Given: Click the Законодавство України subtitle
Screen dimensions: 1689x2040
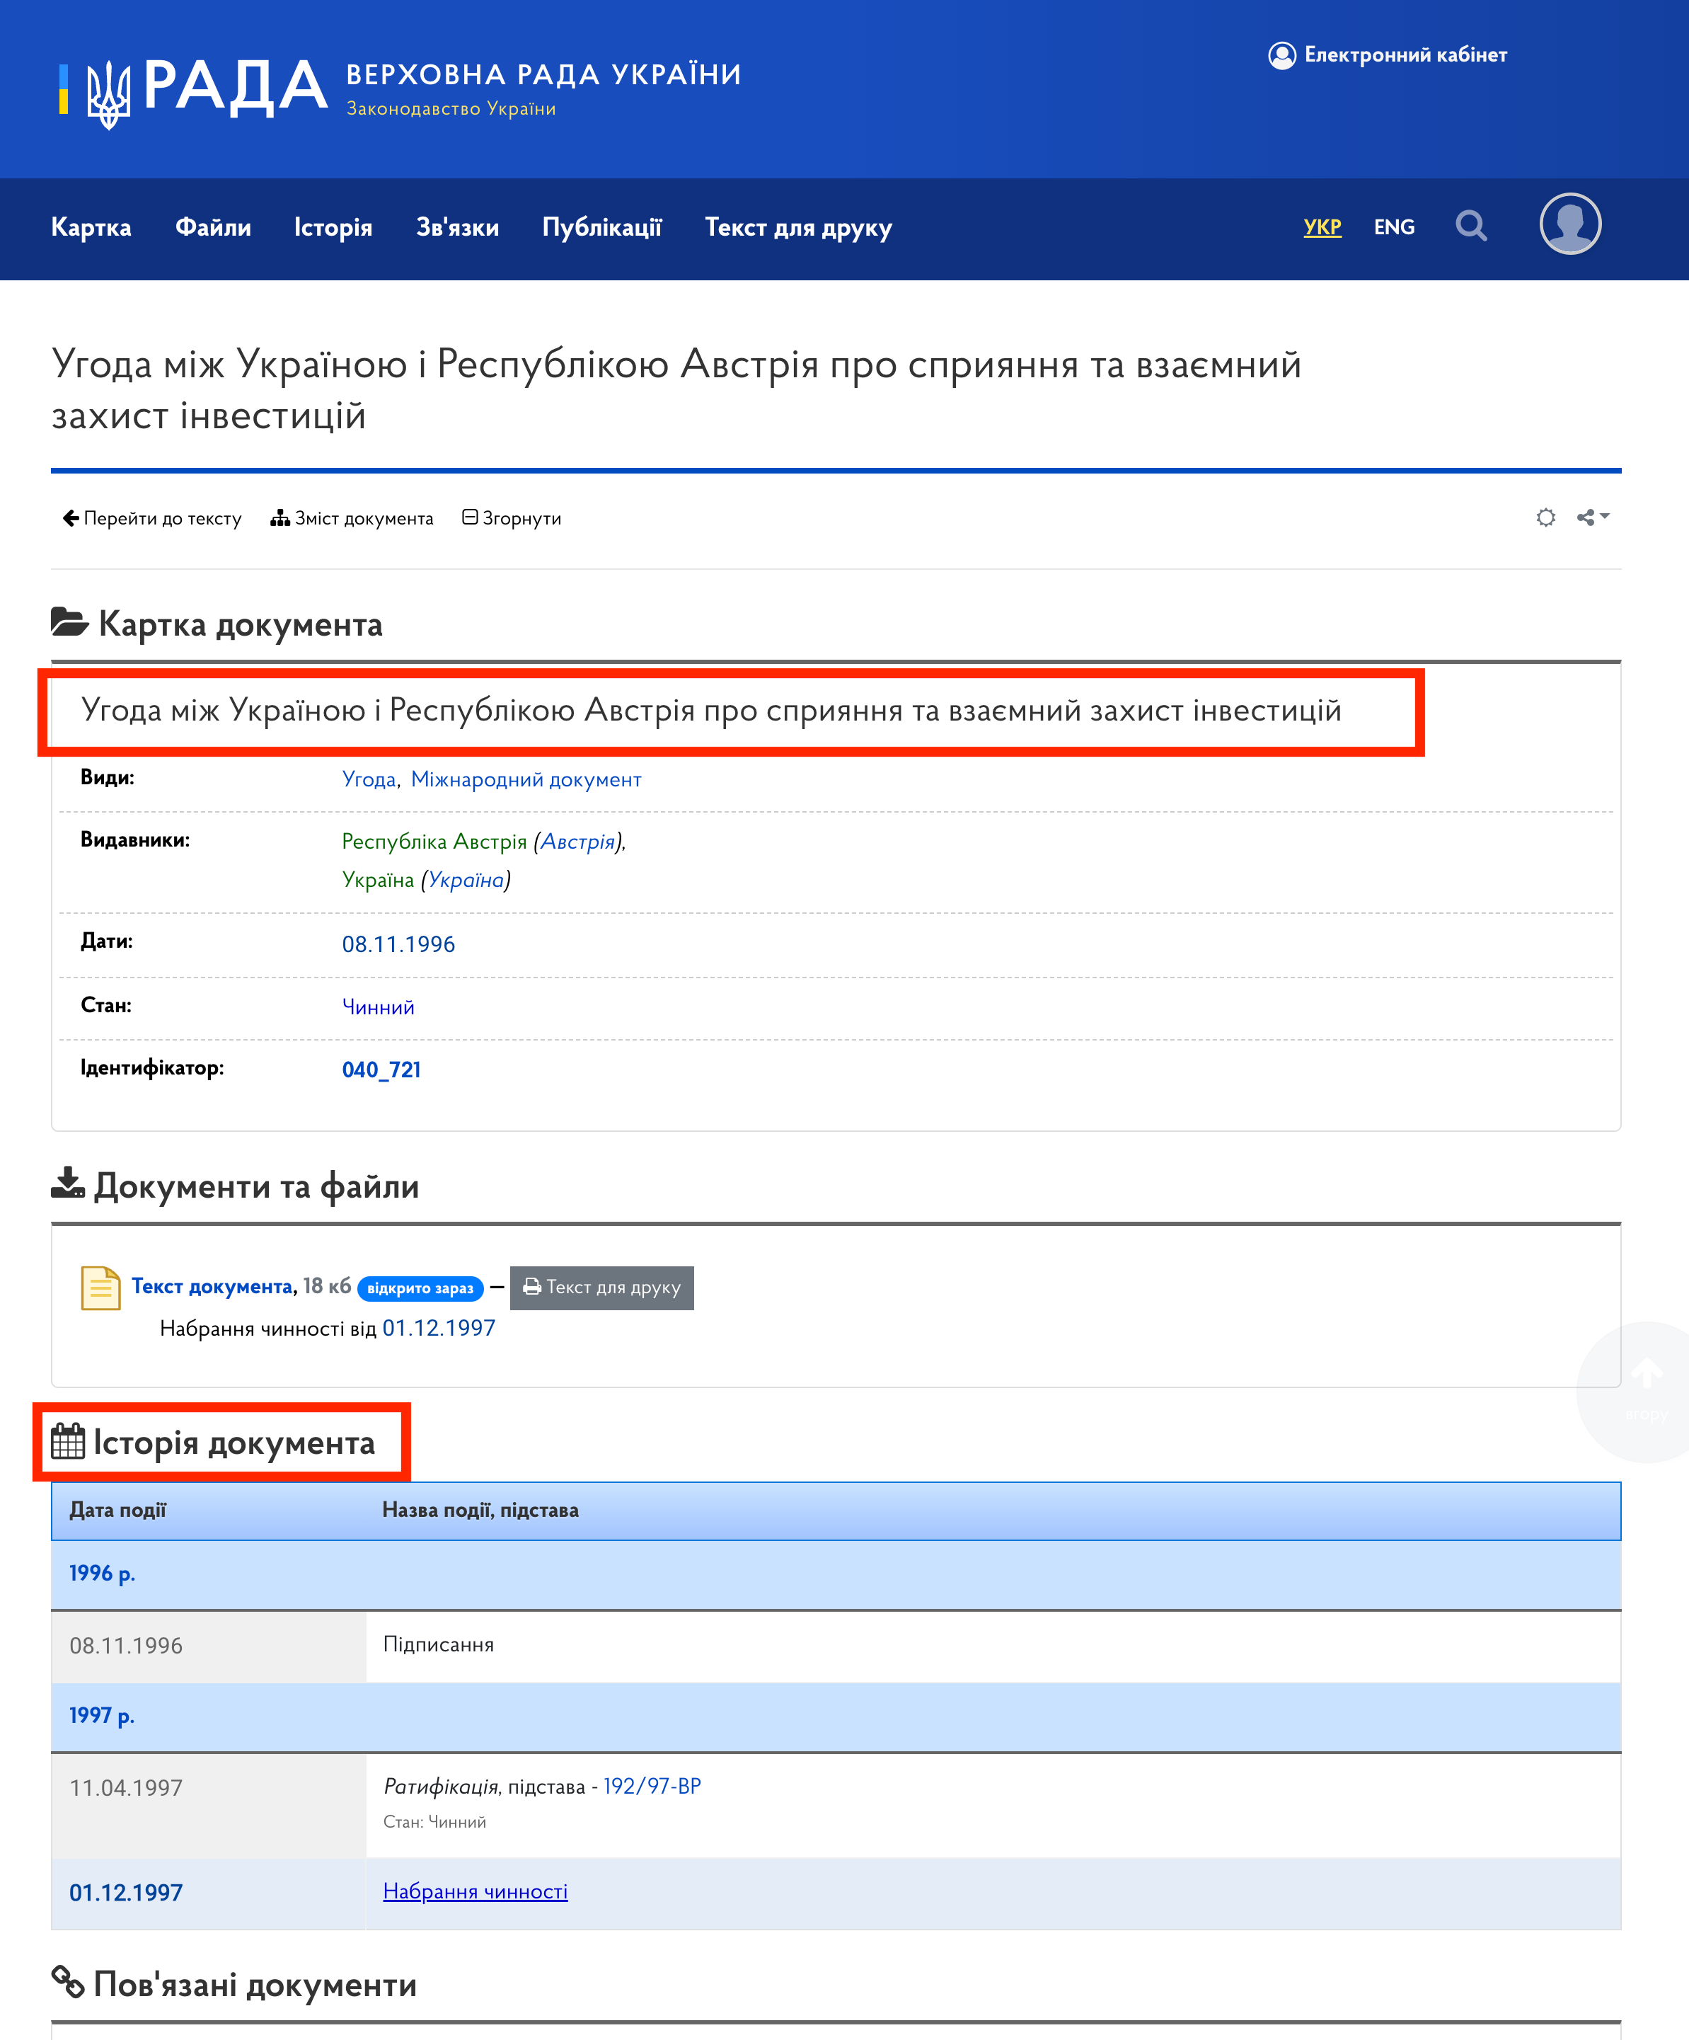Looking at the screenshot, I should click(451, 109).
